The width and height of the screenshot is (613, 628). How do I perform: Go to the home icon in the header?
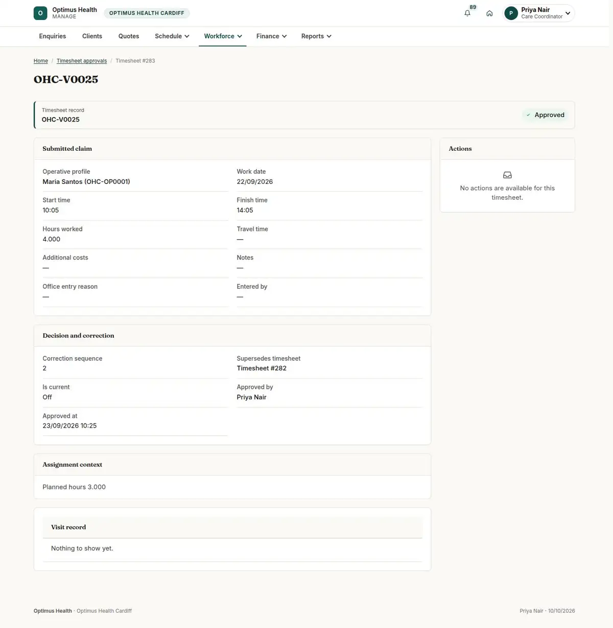(x=489, y=13)
